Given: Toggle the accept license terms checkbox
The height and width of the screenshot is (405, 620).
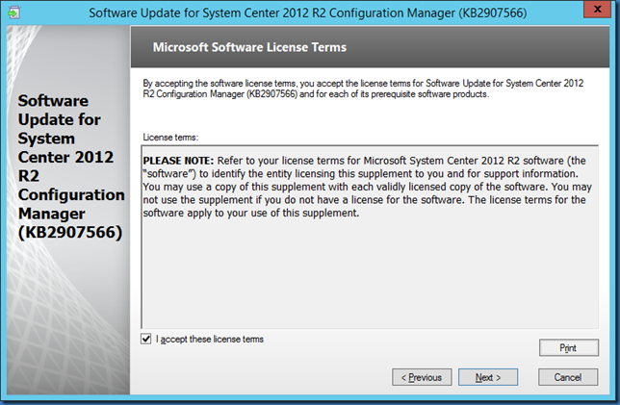Looking at the screenshot, I should click(146, 339).
